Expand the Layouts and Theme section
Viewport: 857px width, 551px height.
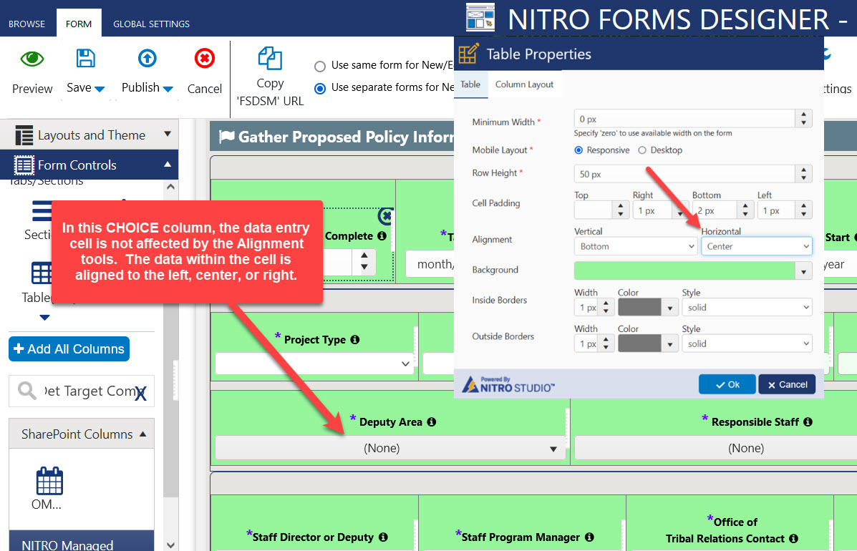click(x=168, y=134)
